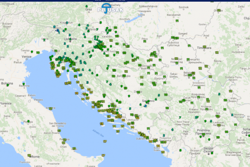Click the 9 marker at Bologna
The height and width of the screenshot is (167, 250).
7,85
